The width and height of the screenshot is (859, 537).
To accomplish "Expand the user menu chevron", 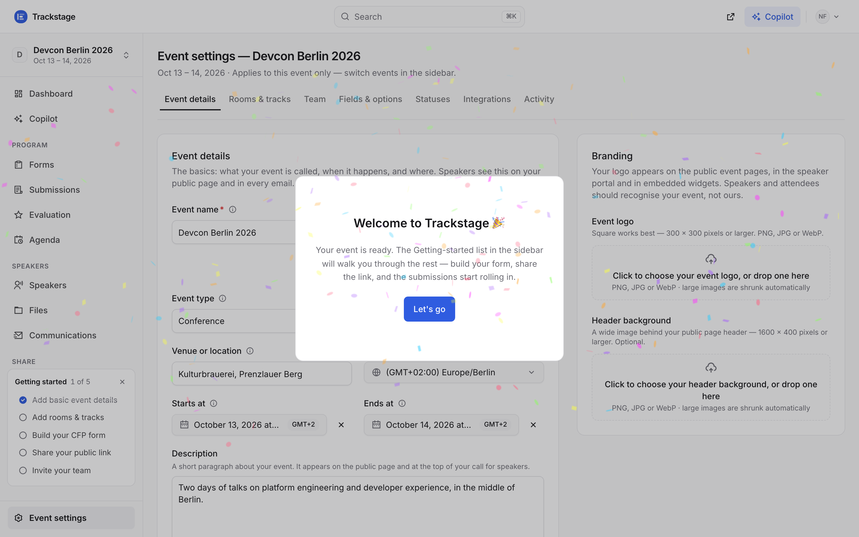I will pyautogui.click(x=836, y=17).
